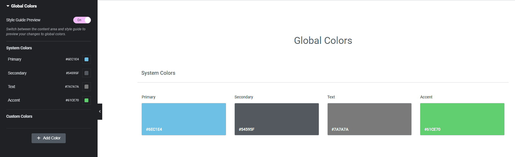Collapse the Global Colors section arrow
This screenshot has width=515, height=157.
[x=8, y=6]
